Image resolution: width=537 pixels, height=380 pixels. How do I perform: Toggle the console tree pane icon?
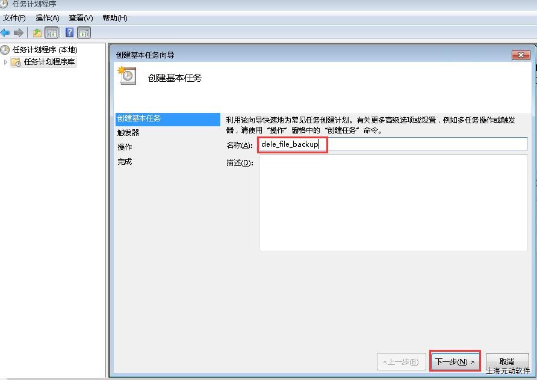pos(52,33)
